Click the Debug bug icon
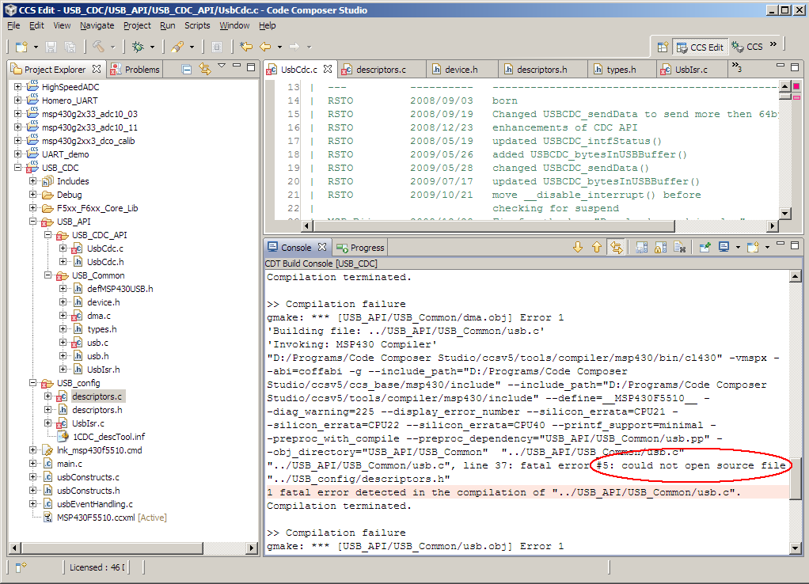809x584 pixels. 138,47
